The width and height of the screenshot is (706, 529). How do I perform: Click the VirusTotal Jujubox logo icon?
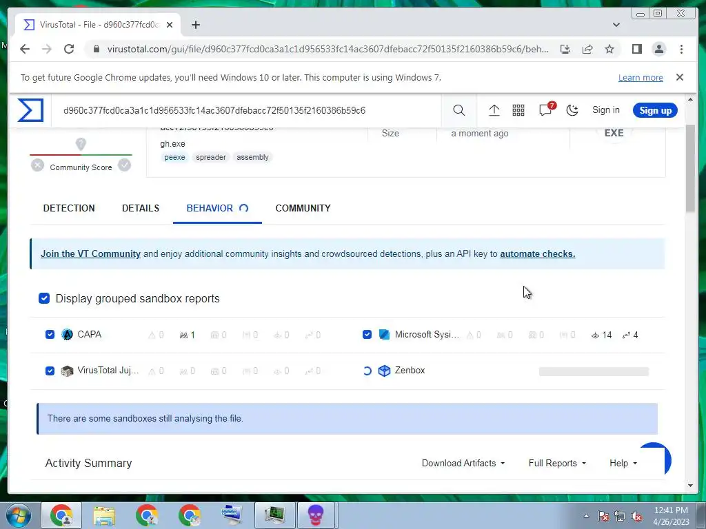(67, 371)
